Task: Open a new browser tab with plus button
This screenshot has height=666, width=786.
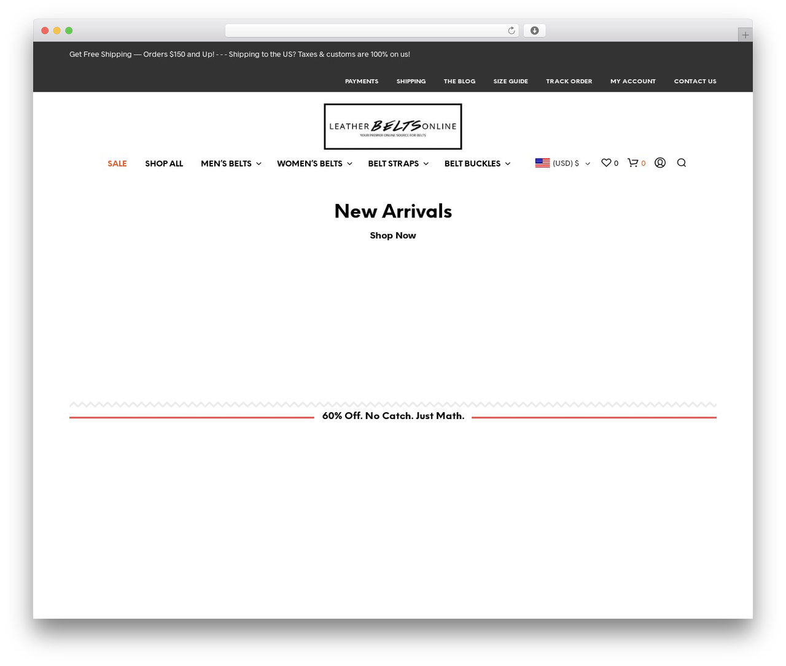Action: pyautogui.click(x=745, y=35)
